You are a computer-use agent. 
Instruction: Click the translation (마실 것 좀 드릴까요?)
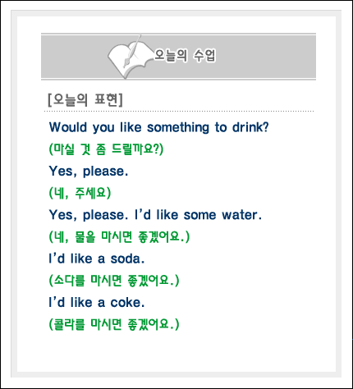pyautogui.click(x=106, y=149)
